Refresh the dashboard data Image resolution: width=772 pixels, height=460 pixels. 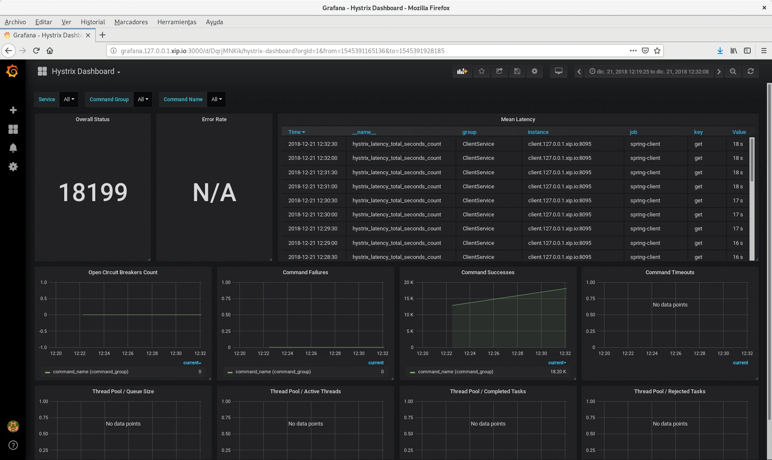pos(751,71)
